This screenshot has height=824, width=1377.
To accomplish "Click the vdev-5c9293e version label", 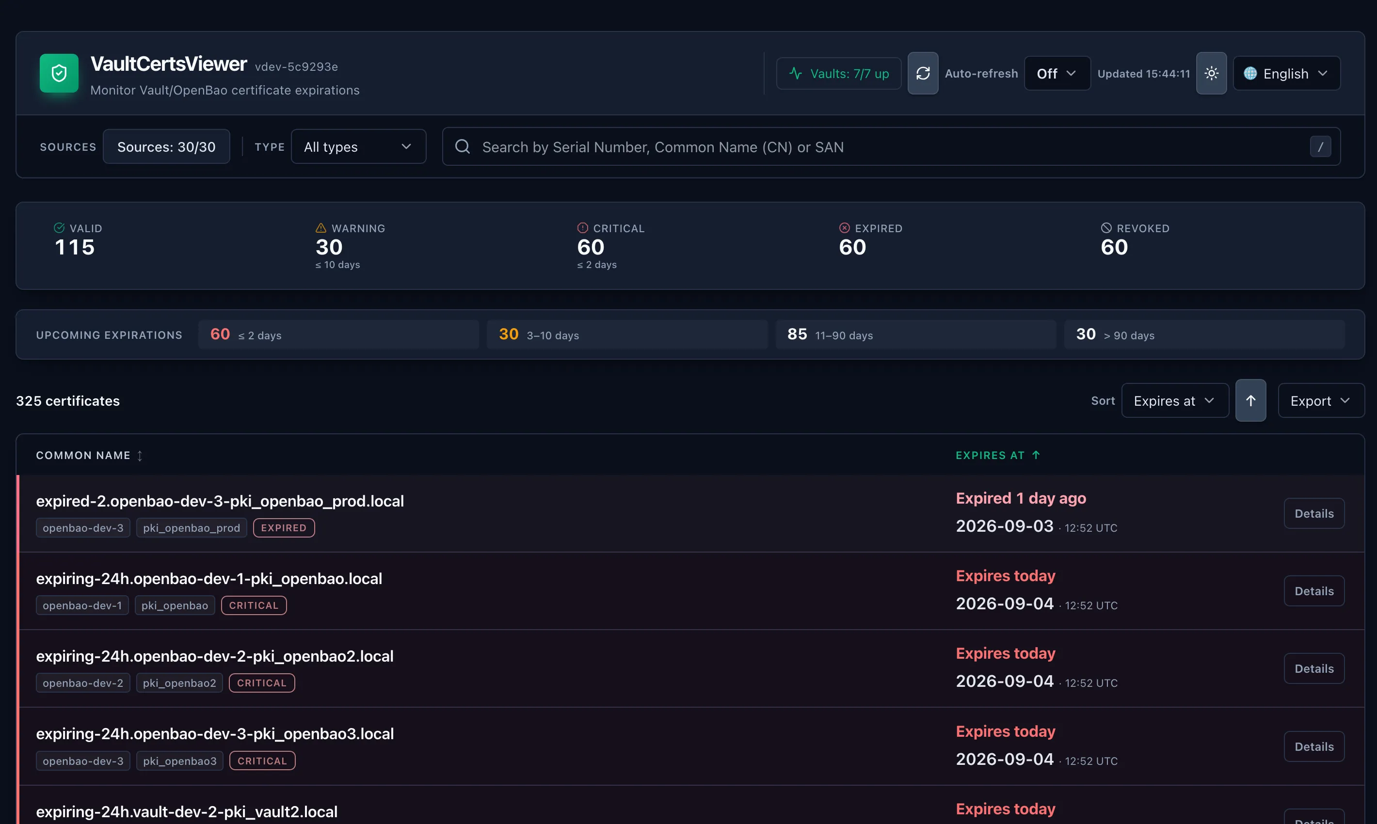I will click(x=297, y=66).
